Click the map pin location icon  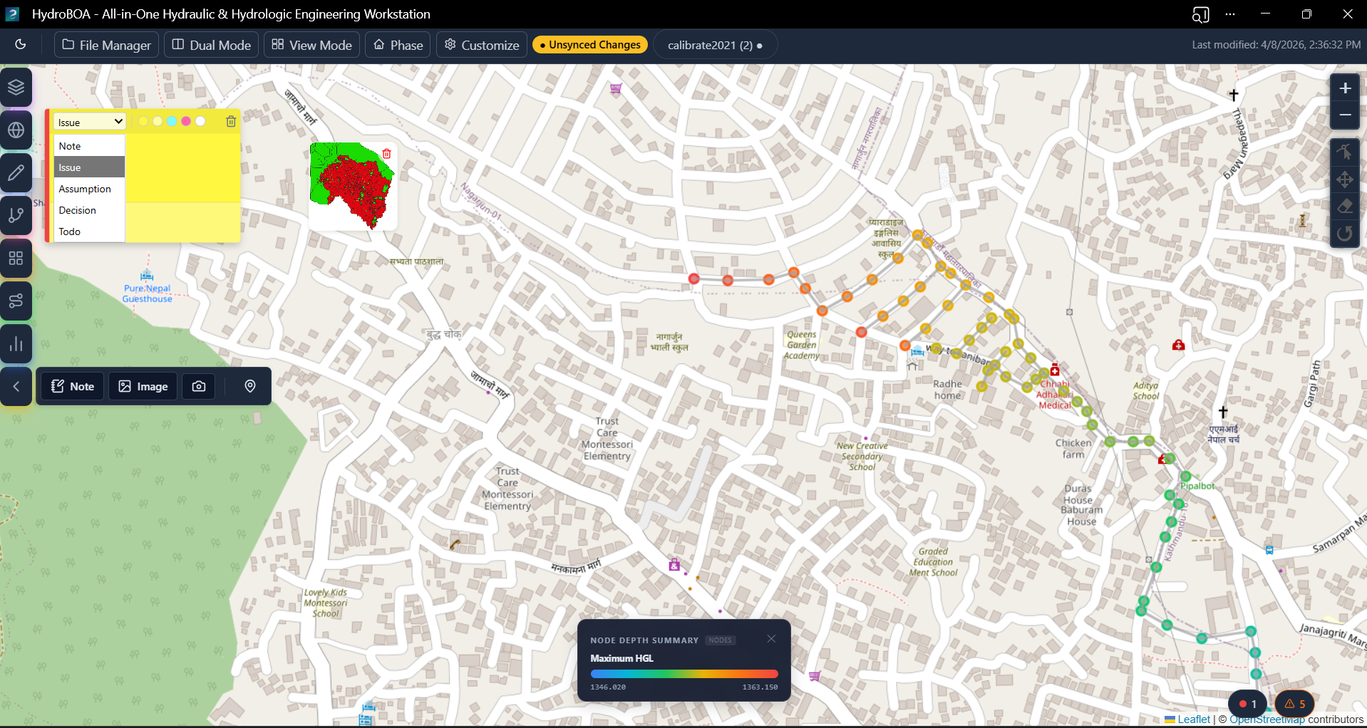pyautogui.click(x=250, y=386)
